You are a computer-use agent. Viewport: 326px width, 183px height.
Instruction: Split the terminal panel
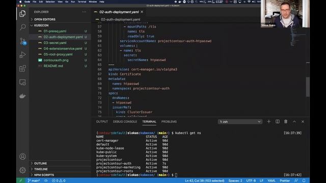[277, 121]
